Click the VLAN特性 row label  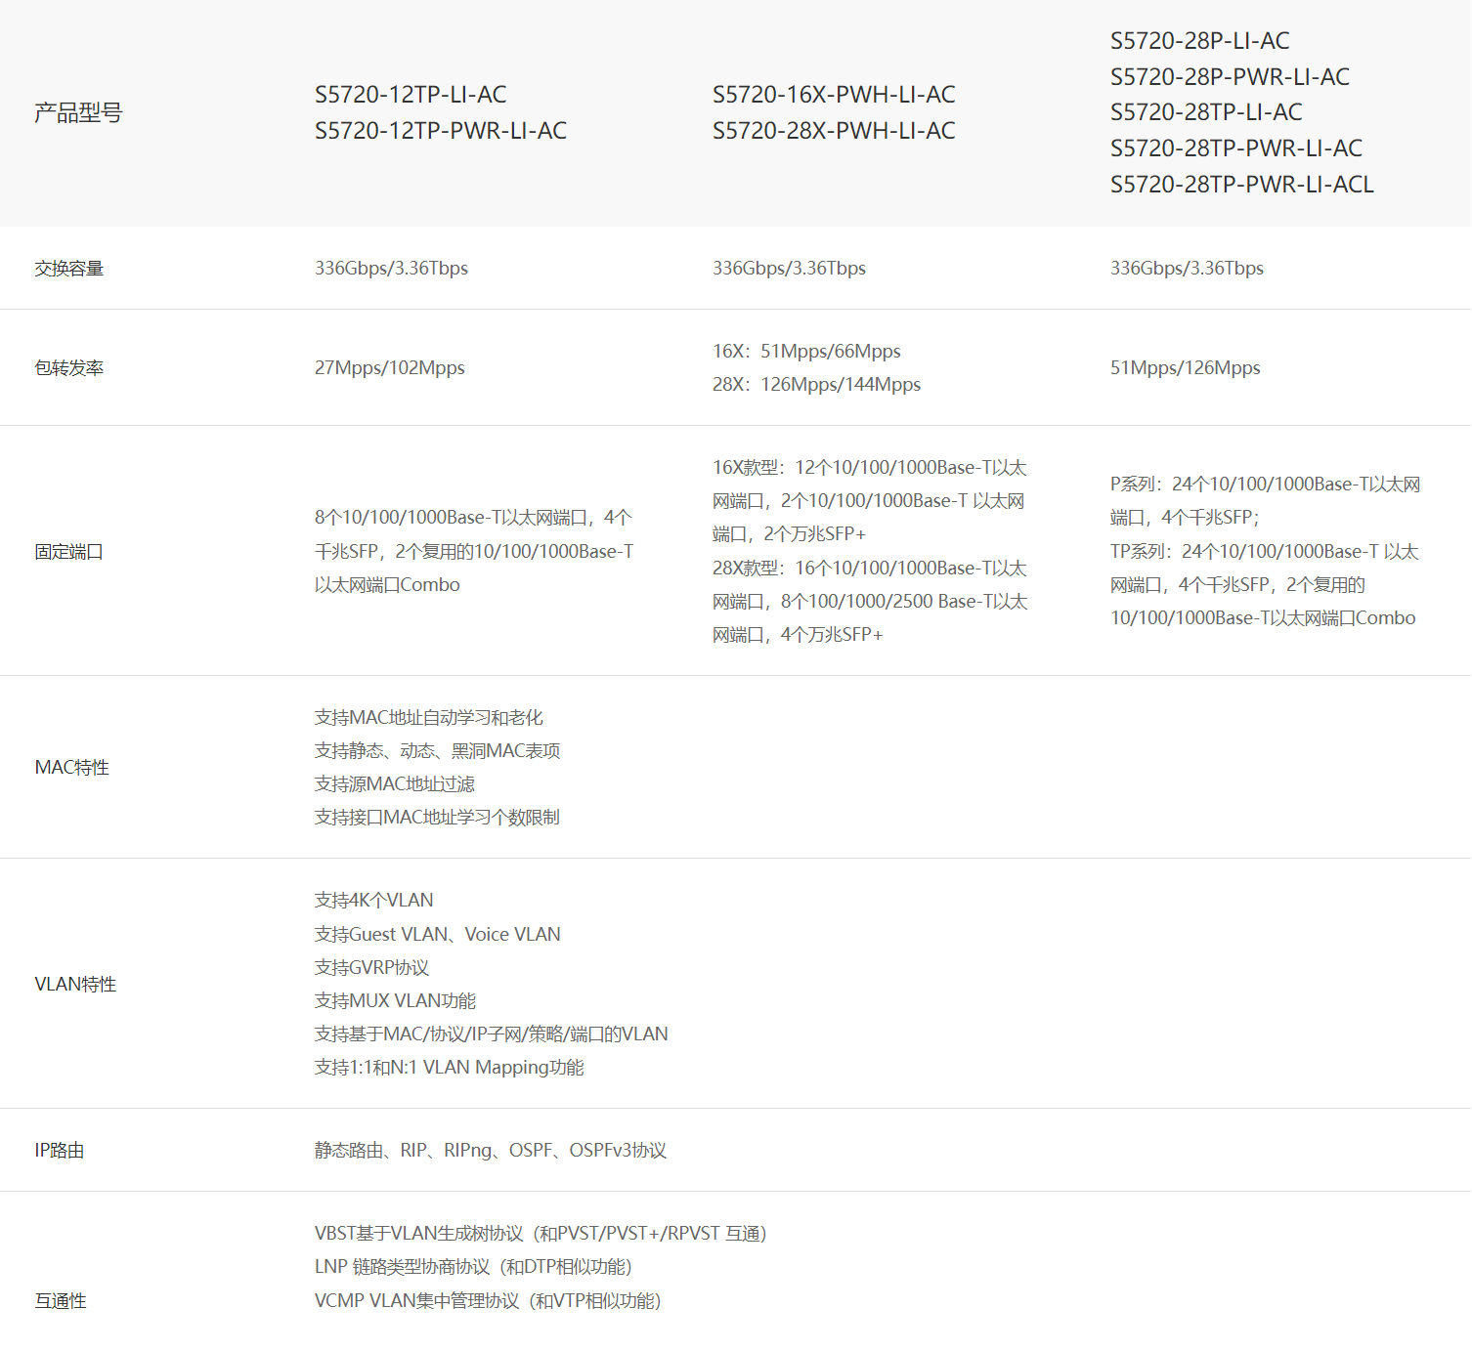click(x=75, y=985)
